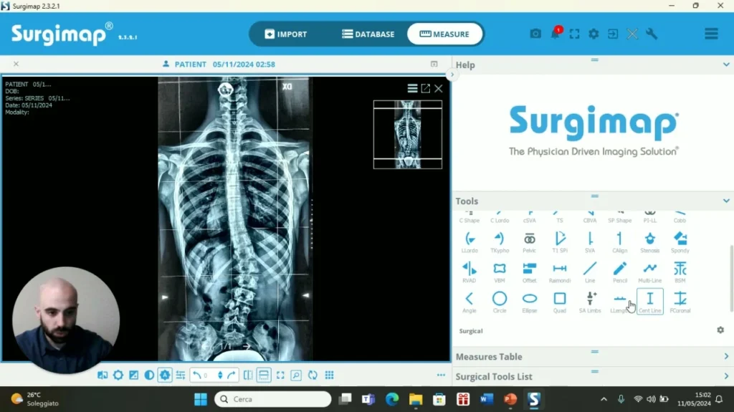Choose the Spondy tool

click(680, 242)
